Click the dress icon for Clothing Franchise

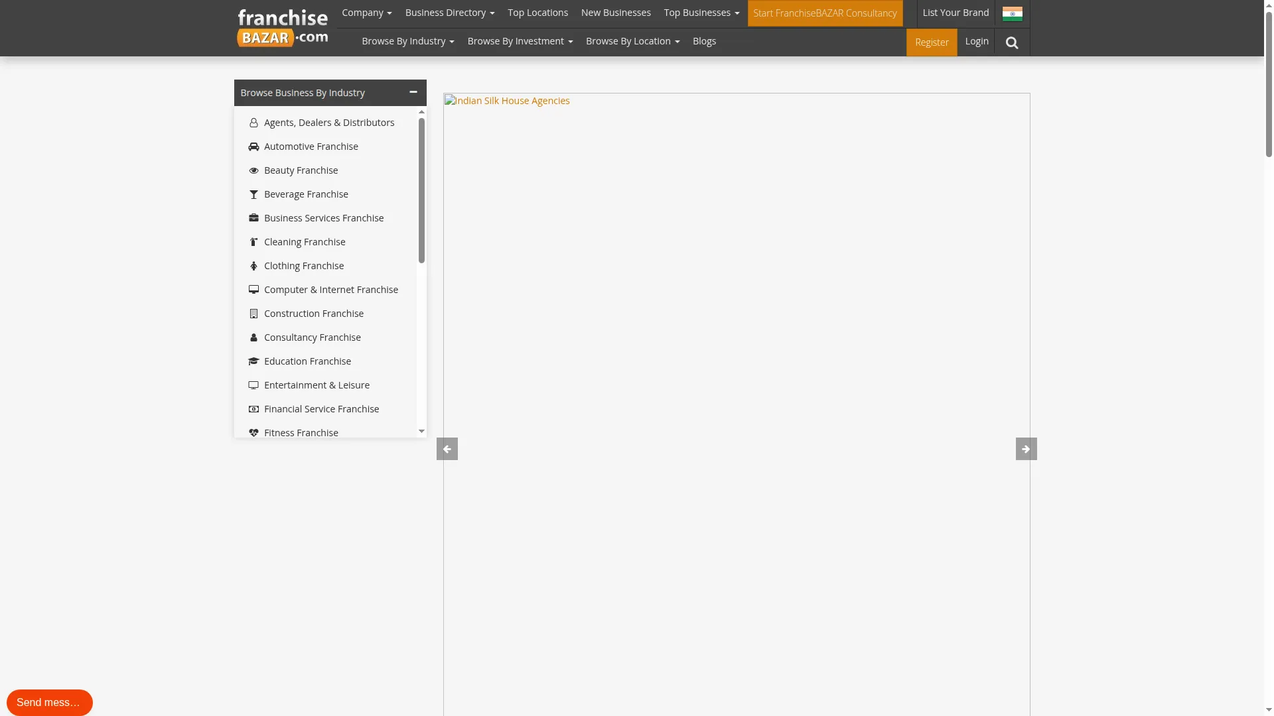(x=253, y=267)
